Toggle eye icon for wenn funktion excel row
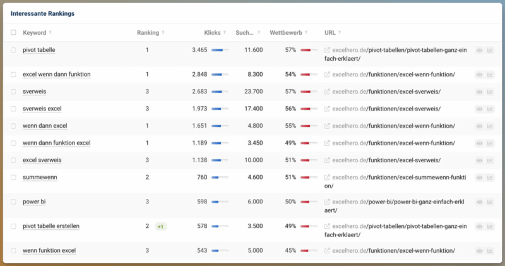The image size is (505, 266). pos(480,251)
